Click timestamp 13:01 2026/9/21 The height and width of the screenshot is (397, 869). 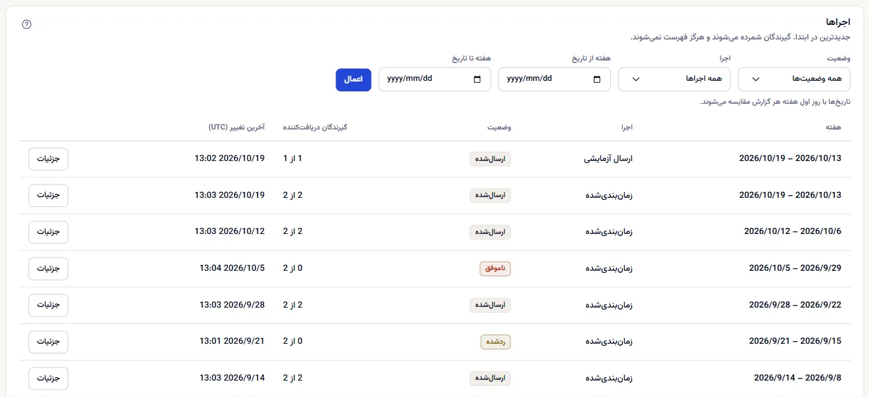pos(232,342)
